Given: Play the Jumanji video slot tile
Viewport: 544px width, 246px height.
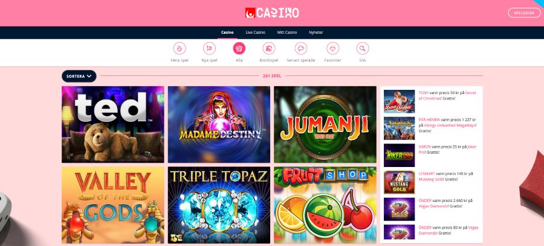Looking at the screenshot, I should [325, 125].
